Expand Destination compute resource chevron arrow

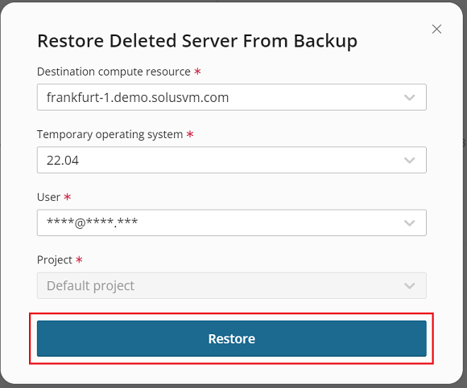[x=410, y=97]
